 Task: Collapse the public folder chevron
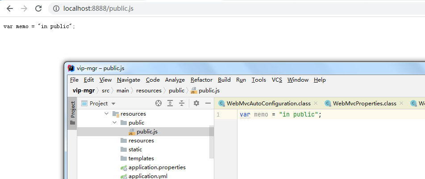coord(114,123)
